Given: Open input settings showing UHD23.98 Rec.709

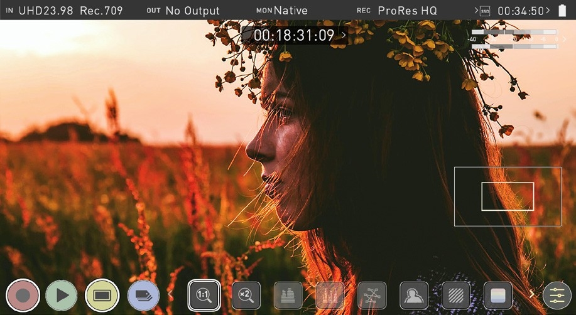Looking at the screenshot, I should click(64, 11).
